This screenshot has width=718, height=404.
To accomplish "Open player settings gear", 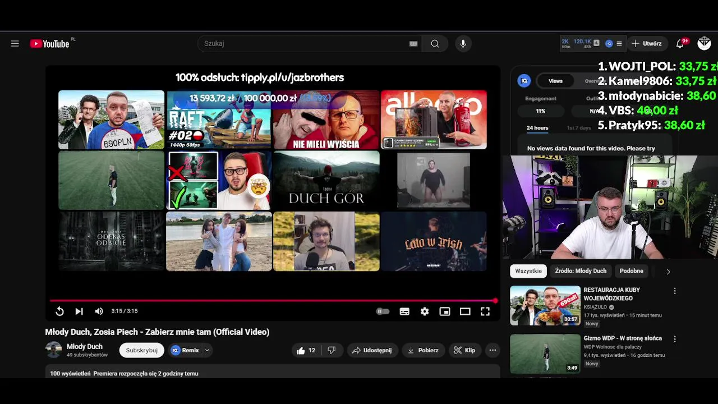I will 425,311.
